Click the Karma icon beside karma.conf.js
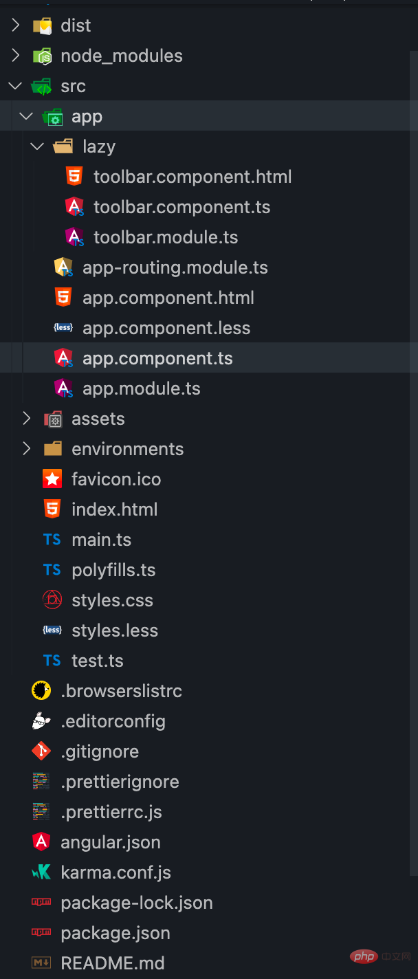The width and height of the screenshot is (418, 979). [41, 872]
